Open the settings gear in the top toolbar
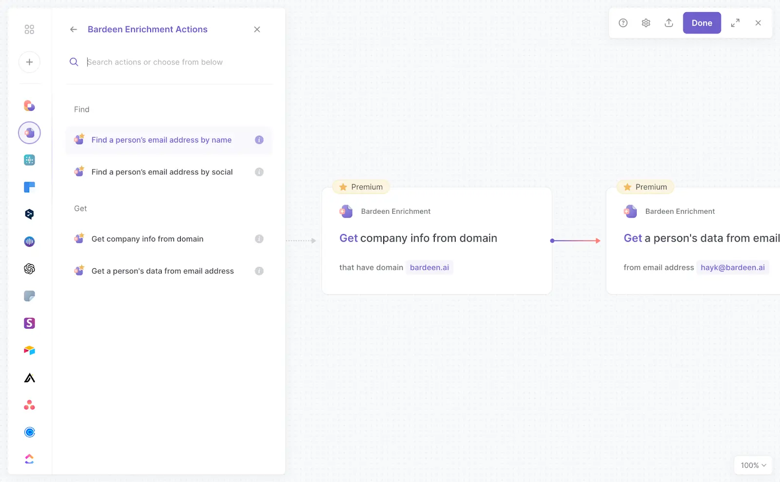This screenshot has width=780, height=482. (x=645, y=23)
